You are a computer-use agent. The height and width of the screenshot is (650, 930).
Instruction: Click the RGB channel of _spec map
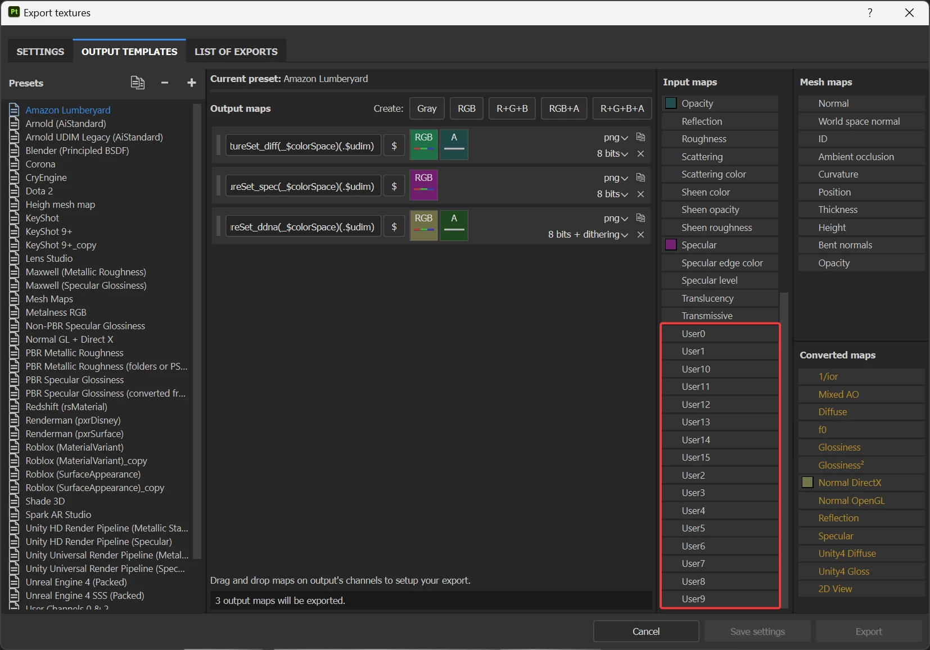coord(423,185)
